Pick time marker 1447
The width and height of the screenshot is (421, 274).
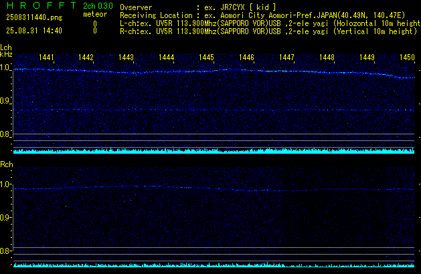(x=286, y=57)
